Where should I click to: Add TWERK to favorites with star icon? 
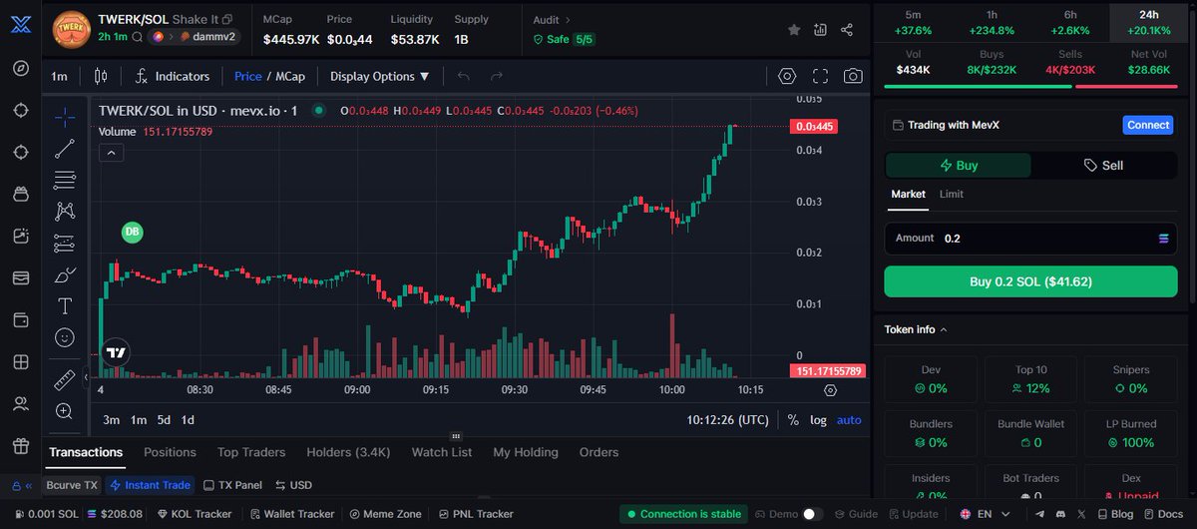coord(794,30)
